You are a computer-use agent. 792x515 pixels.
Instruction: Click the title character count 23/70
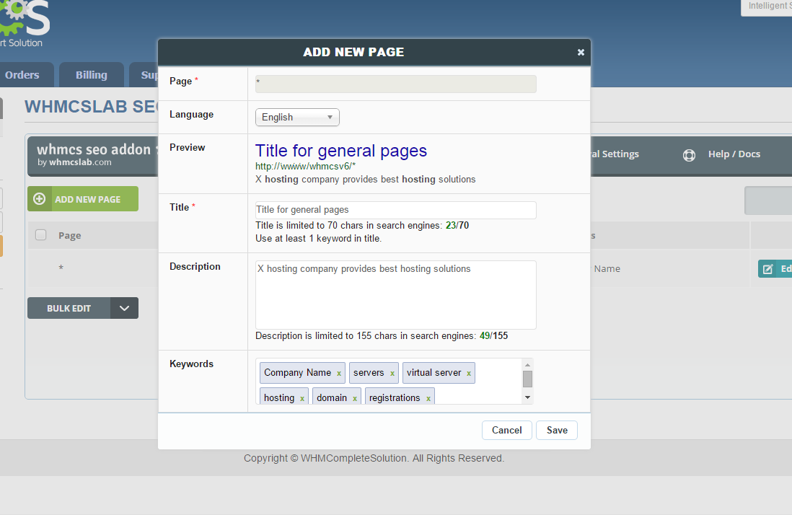(457, 225)
